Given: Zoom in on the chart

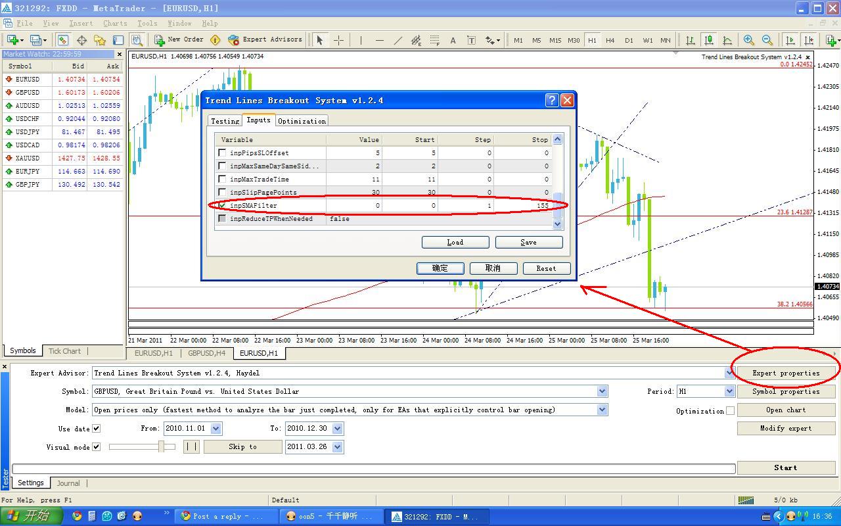Looking at the screenshot, I should point(748,40).
